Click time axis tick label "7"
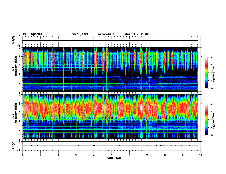 (147, 155)
